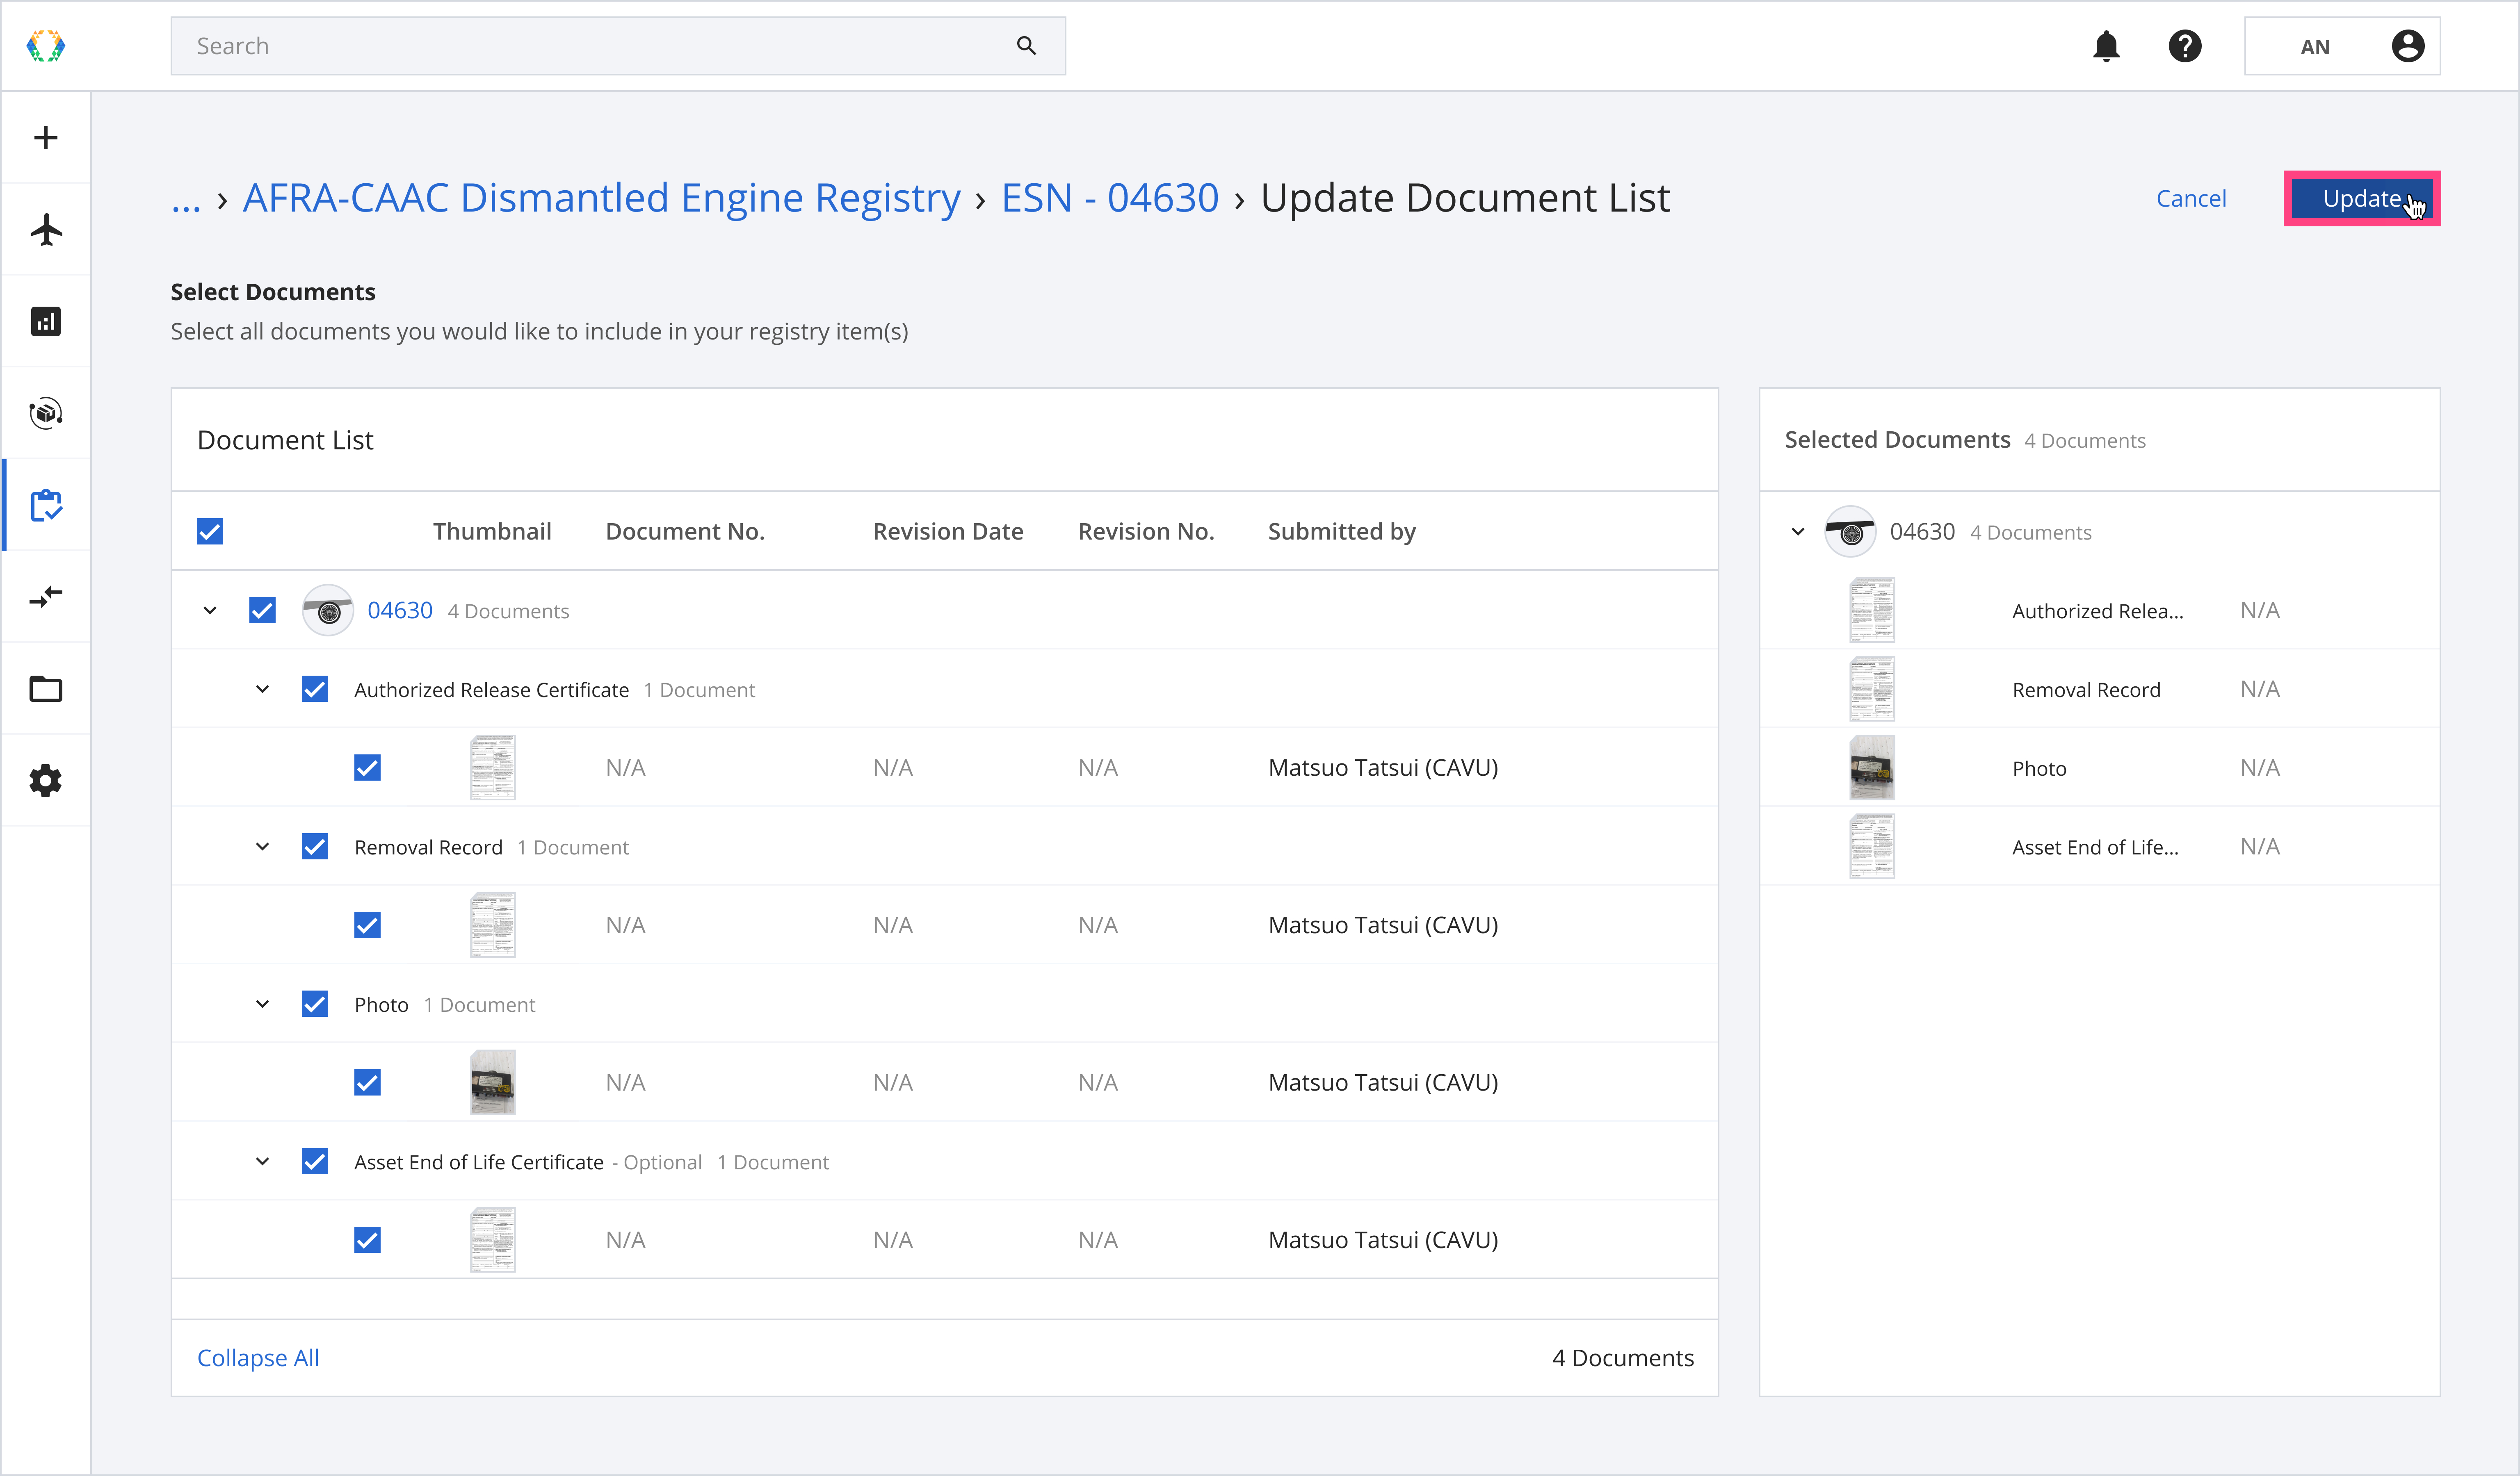
Task: Collapse the Authorized Release Certificate group
Action: [x=262, y=690]
